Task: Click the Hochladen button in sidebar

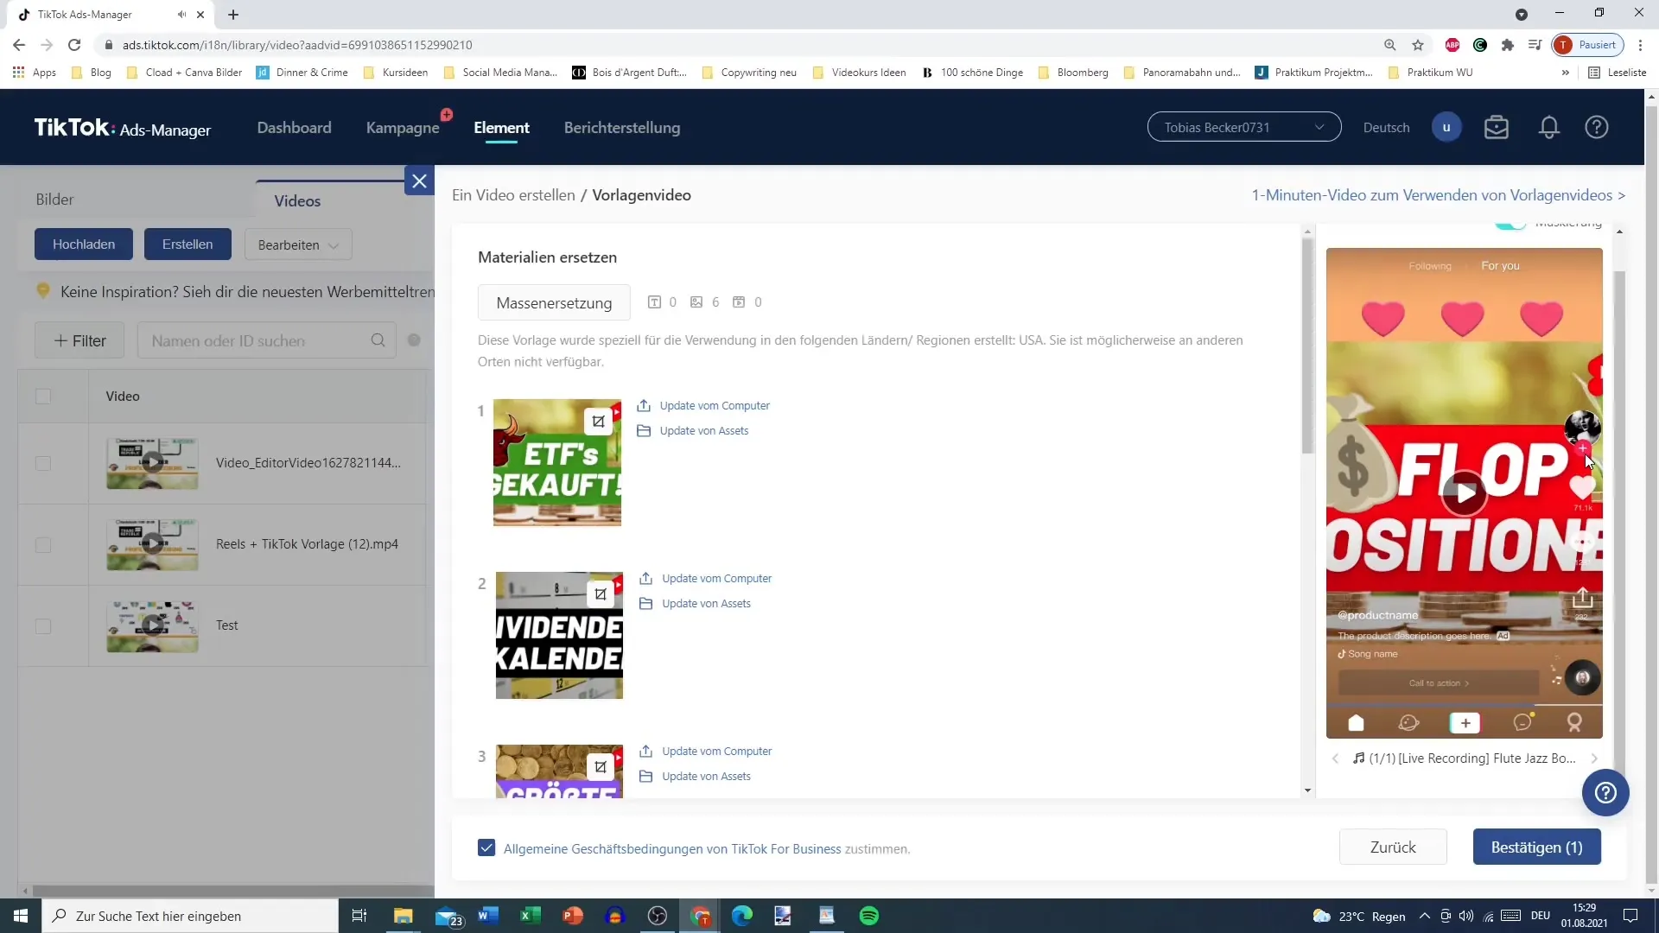Action: pyautogui.click(x=85, y=244)
